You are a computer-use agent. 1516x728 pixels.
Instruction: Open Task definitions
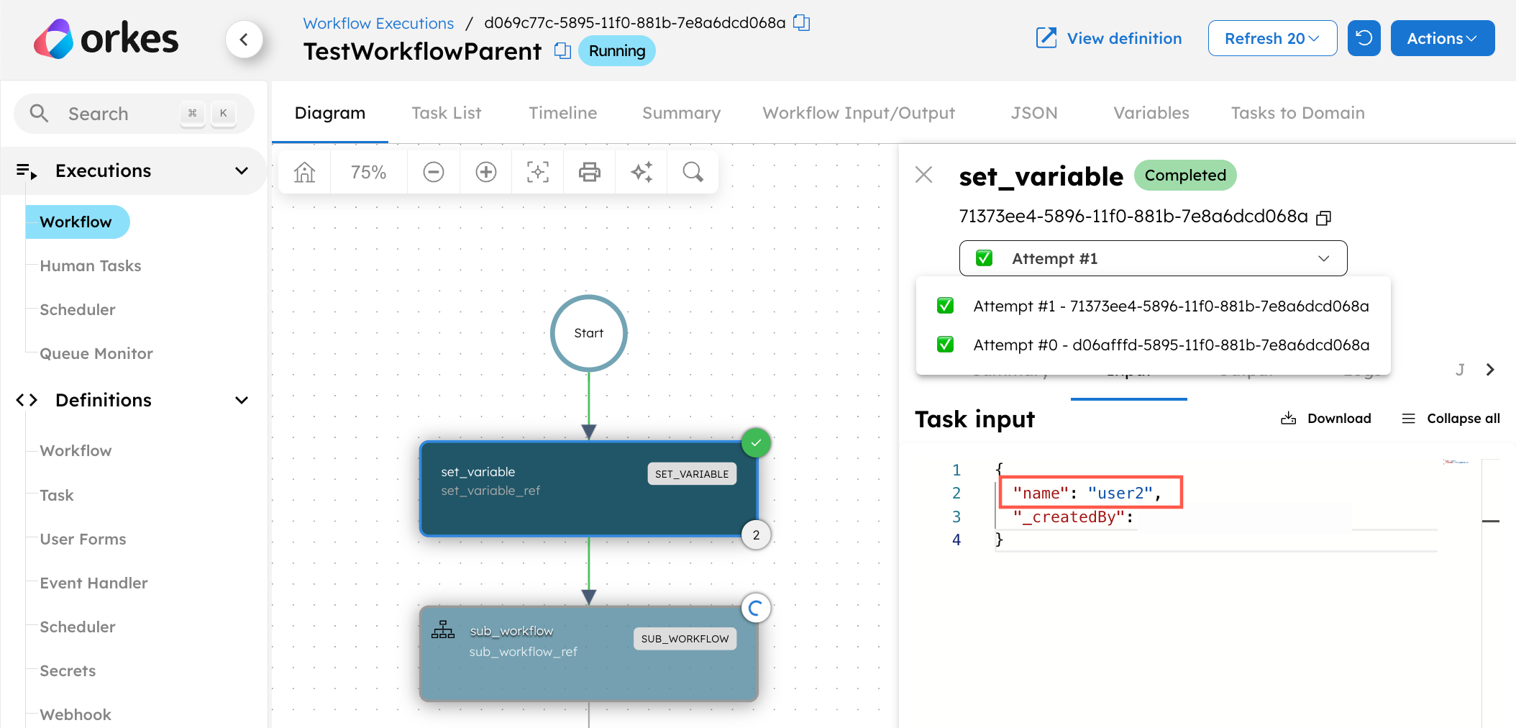(x=57, y=495)
